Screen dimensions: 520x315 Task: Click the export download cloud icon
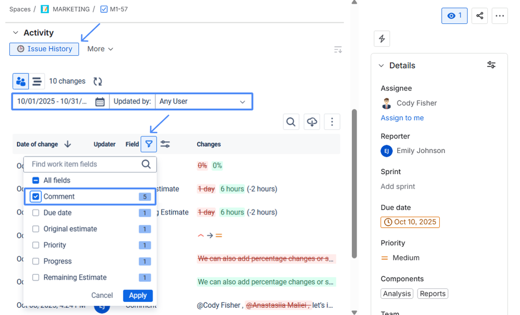[x=312, y=122]
